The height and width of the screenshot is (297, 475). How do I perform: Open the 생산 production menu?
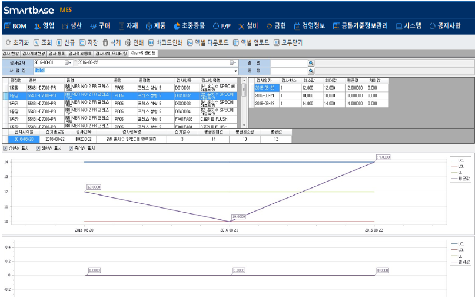pos(72,26)
